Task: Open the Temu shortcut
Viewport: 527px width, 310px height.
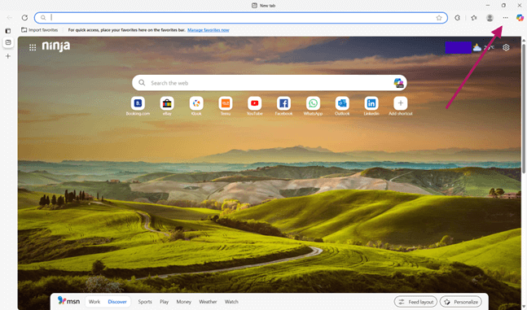Action: (x=226, y=106)
